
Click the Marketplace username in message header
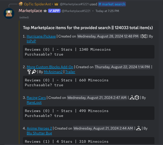pos(30,11)
